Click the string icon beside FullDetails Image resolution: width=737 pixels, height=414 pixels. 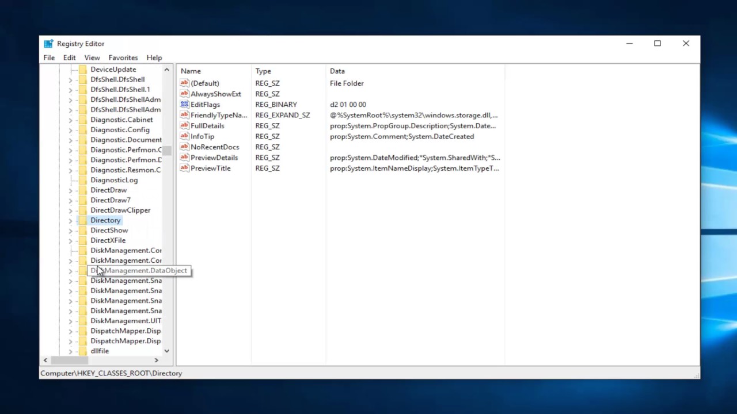pos(184,125)
